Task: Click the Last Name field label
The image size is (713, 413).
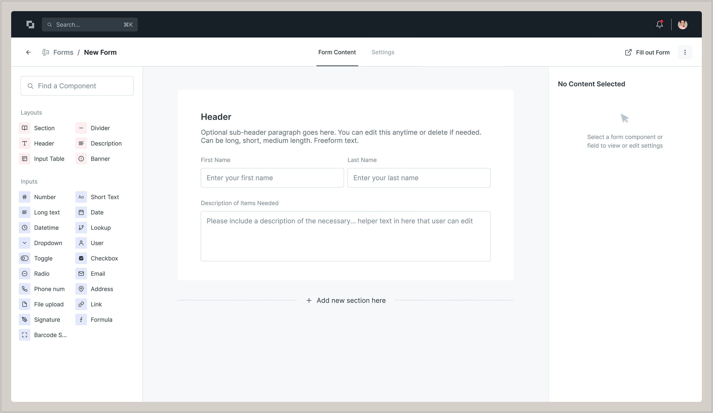Action: 362,160
